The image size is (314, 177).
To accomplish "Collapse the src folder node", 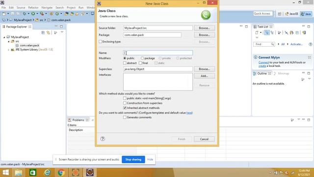I will tap(9, 41).
